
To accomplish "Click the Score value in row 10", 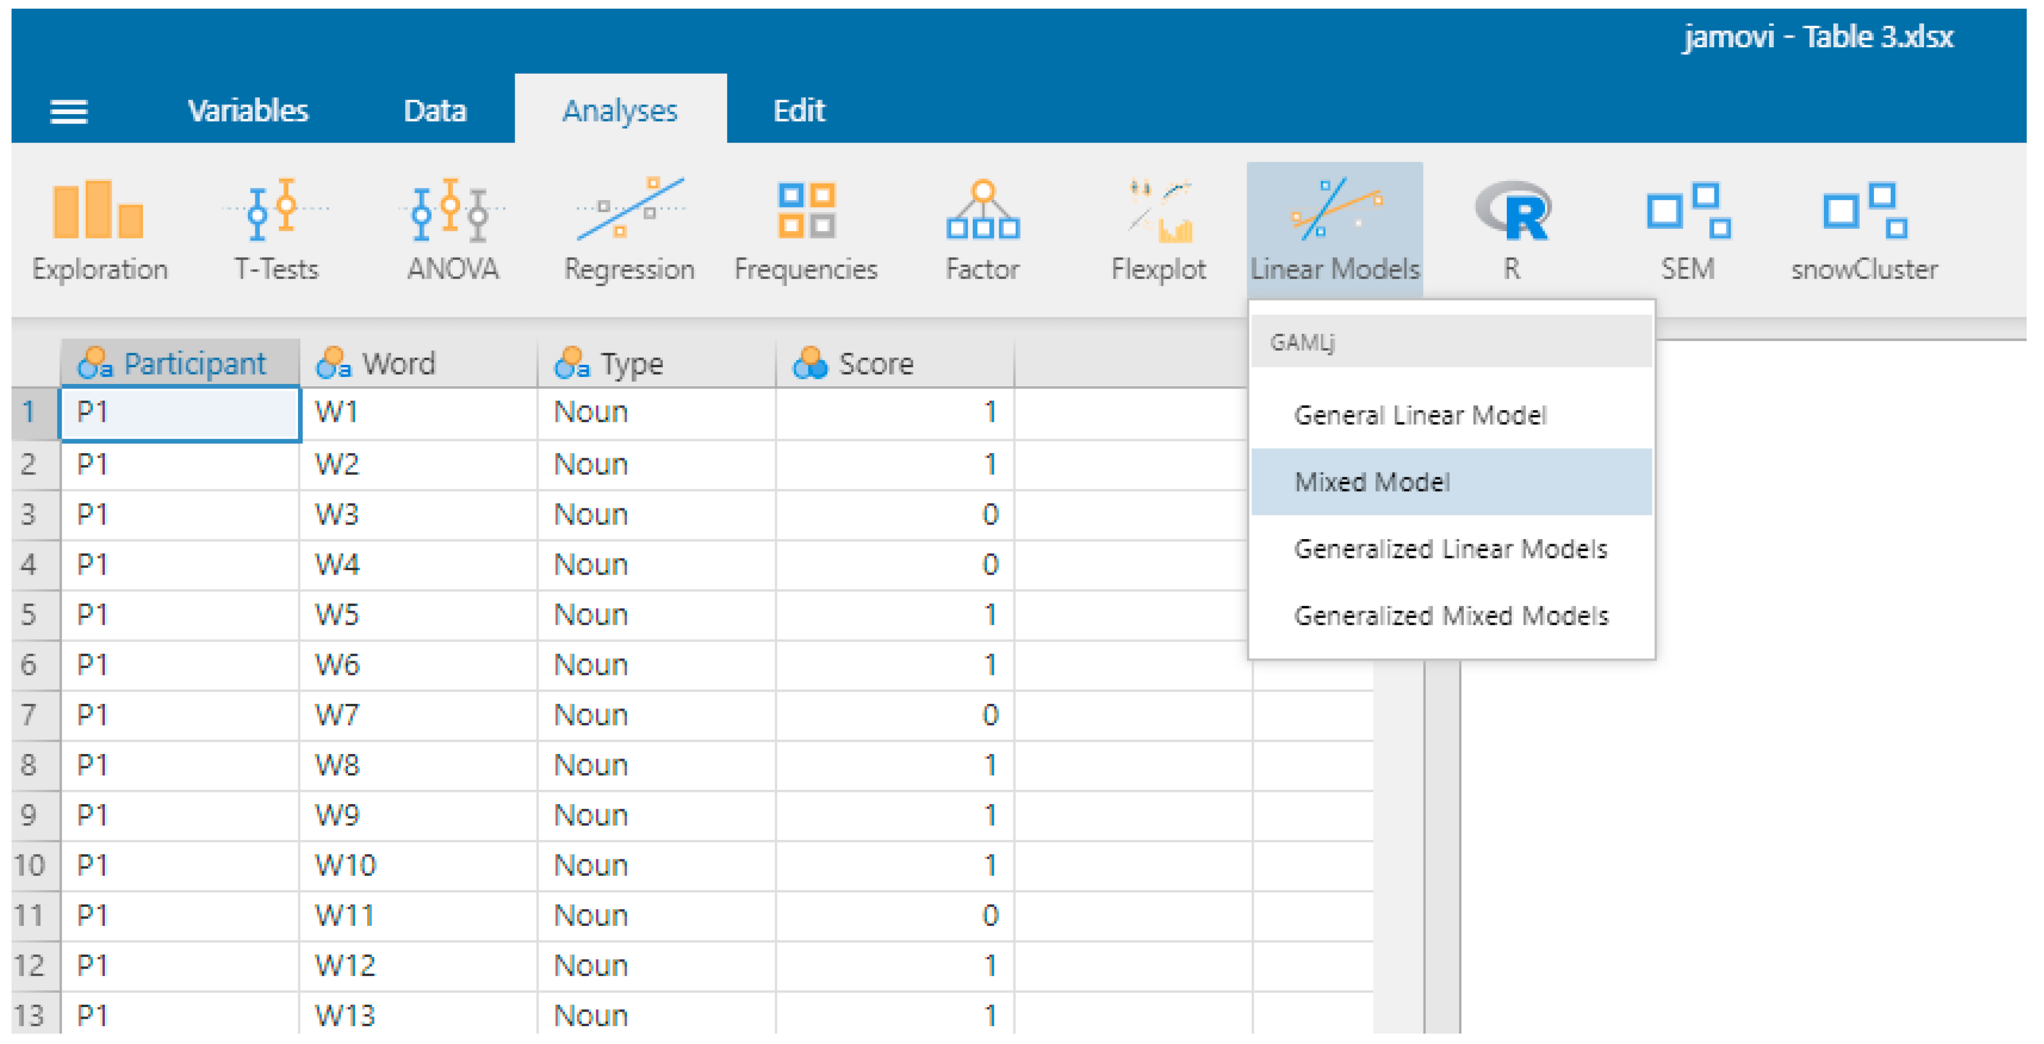I will pos(895,865).
